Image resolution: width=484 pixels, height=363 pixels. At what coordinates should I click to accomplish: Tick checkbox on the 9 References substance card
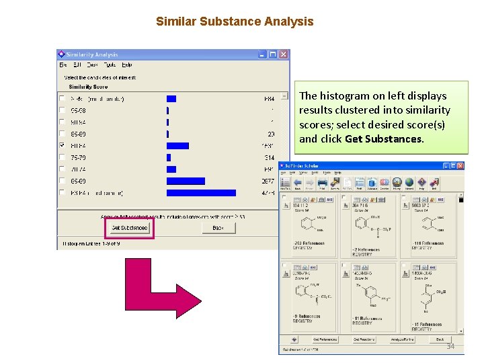tap(284, 265)
